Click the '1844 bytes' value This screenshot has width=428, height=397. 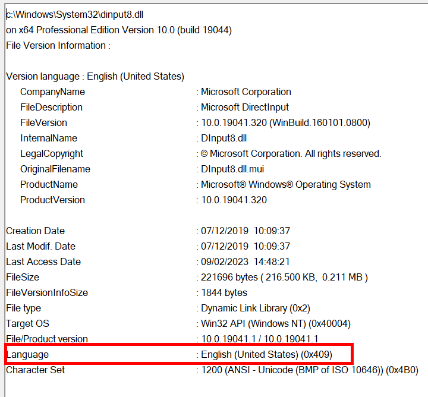coord(224,293)
